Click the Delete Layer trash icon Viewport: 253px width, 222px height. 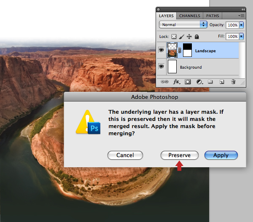(233, 82)
